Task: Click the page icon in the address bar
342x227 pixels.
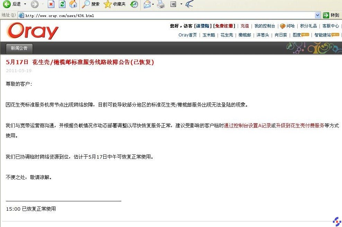Action: click(x=21, y=15)
